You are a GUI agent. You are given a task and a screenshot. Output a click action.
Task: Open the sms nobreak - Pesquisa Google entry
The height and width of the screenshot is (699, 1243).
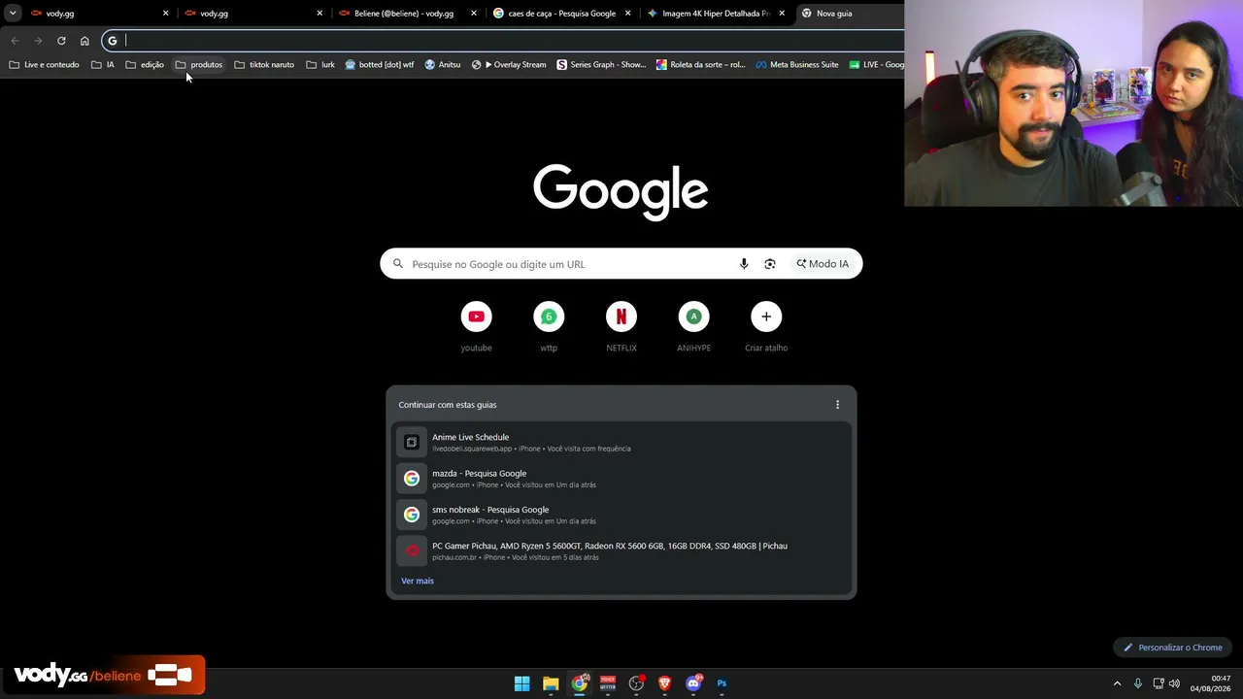(621, 515)
